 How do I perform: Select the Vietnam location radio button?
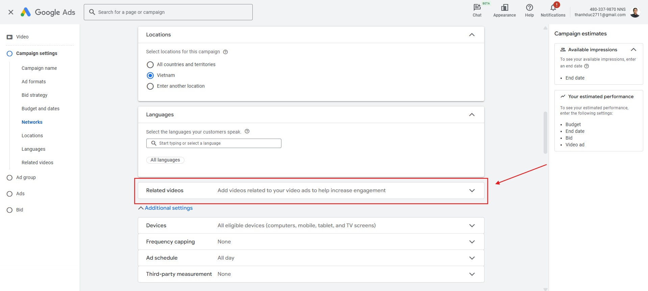coord(150,76)
